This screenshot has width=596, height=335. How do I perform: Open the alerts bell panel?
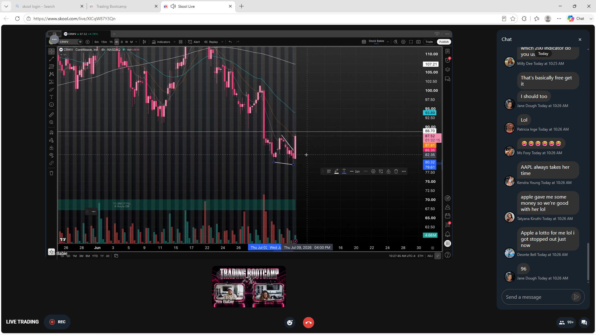(x=448, y=234)
